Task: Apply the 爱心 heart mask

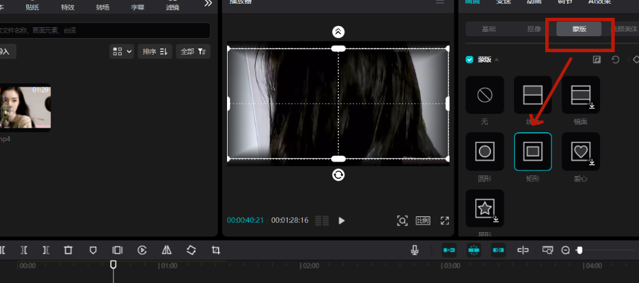Action: (580, 151)
